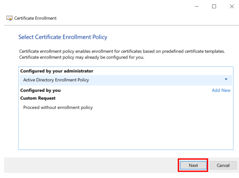The height and width of the screenshot is (178, 239).
Task: Click the 'Select Certificate Enrollment Policy' heading
Action: click(63, 37)
